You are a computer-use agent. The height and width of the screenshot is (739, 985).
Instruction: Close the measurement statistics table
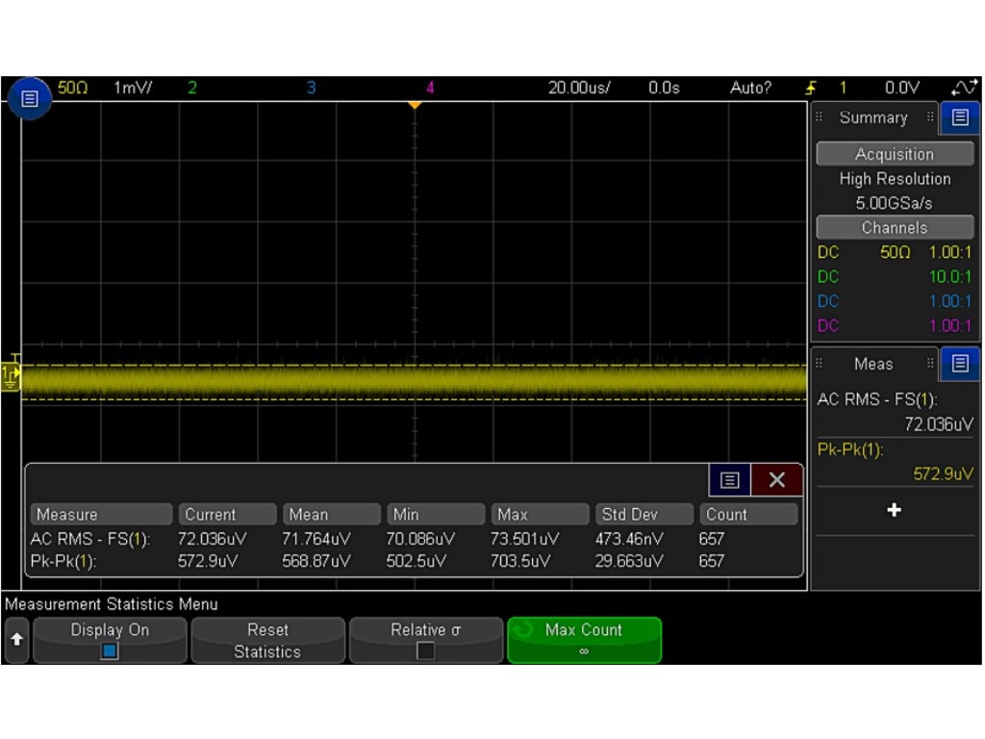776,481
